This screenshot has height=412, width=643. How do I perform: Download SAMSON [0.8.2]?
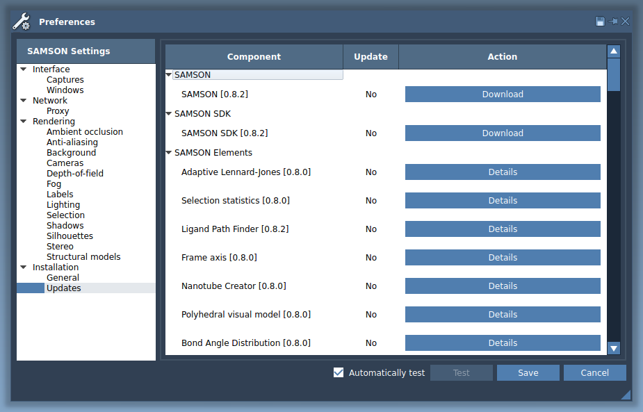coord(503,94)
